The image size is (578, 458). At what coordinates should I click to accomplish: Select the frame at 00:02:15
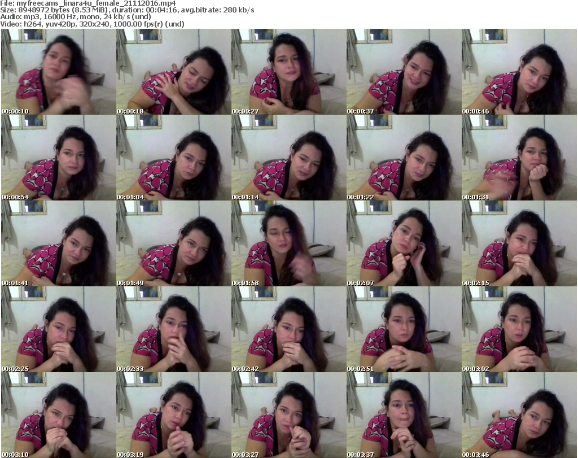[519, 243]
